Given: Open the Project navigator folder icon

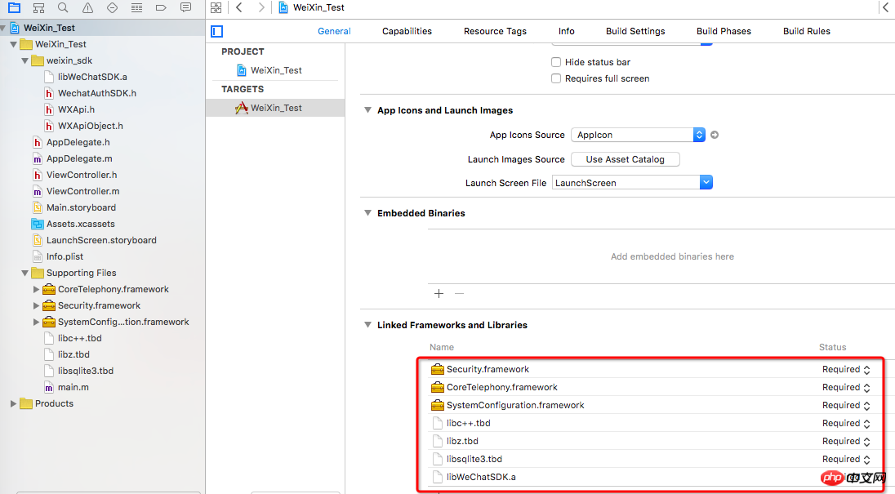Looking at the screenshot, I should [x=14, y=8].
